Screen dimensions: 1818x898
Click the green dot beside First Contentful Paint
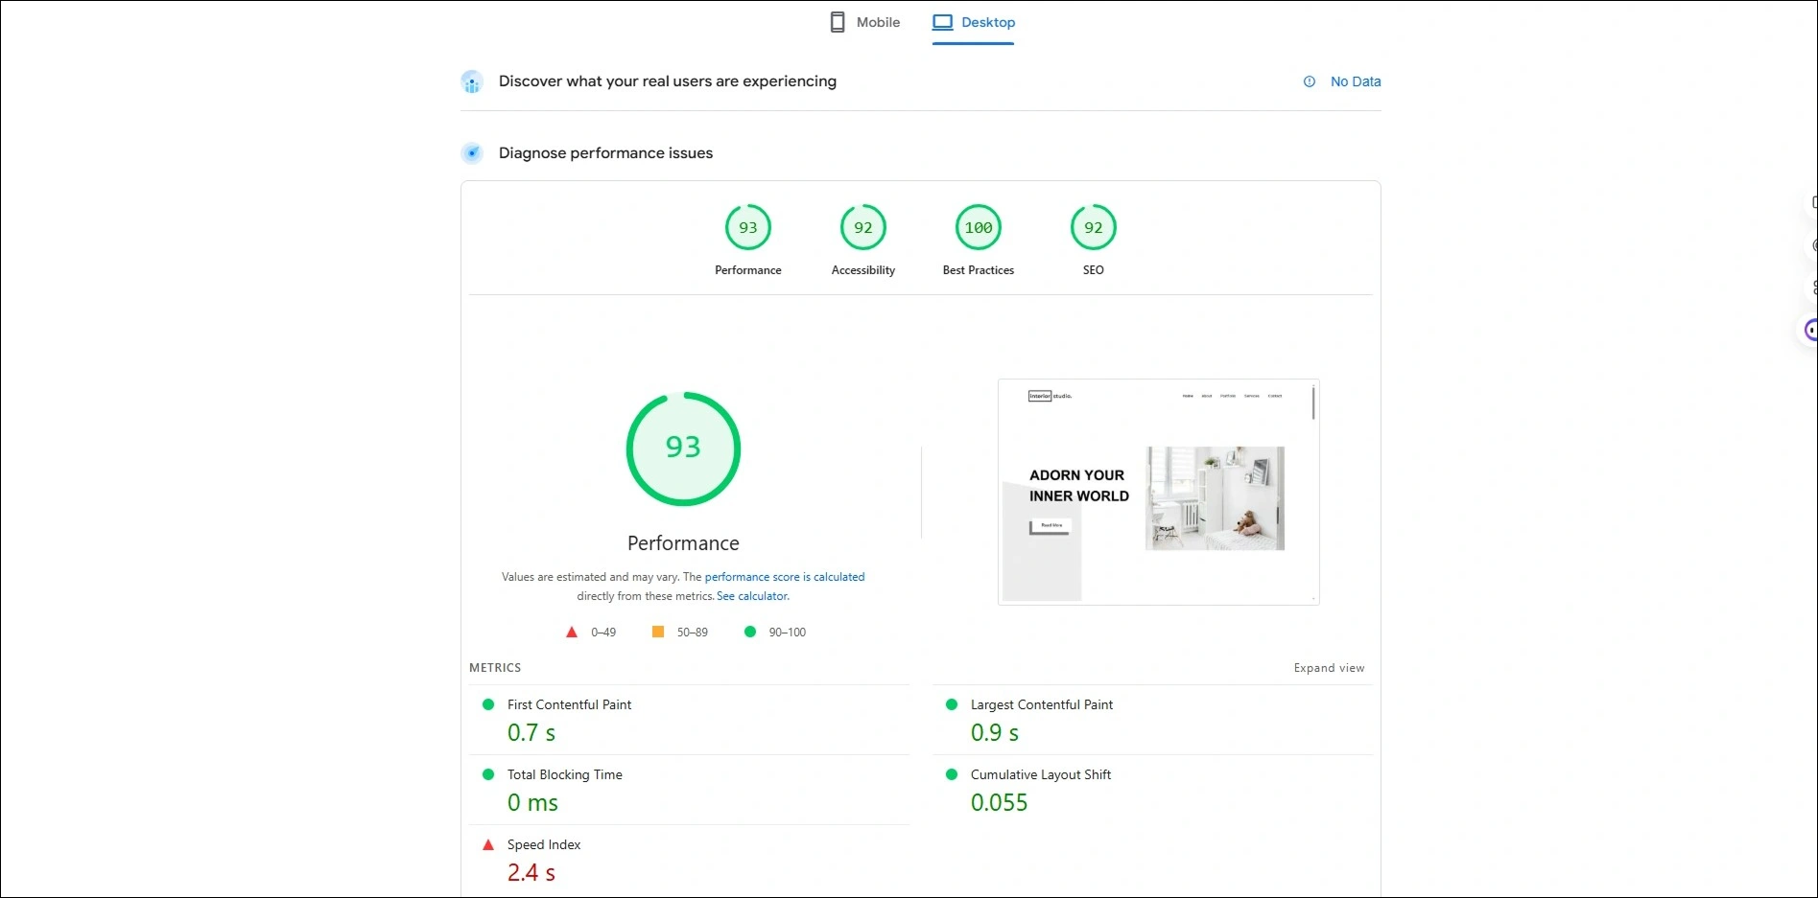point(488,704)
